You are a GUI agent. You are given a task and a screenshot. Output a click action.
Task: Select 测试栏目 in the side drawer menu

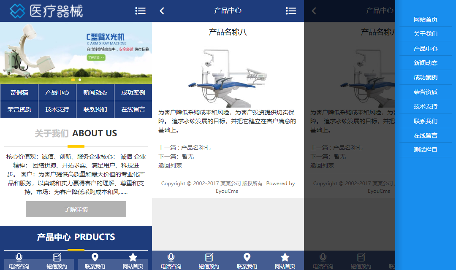[426, 150]
